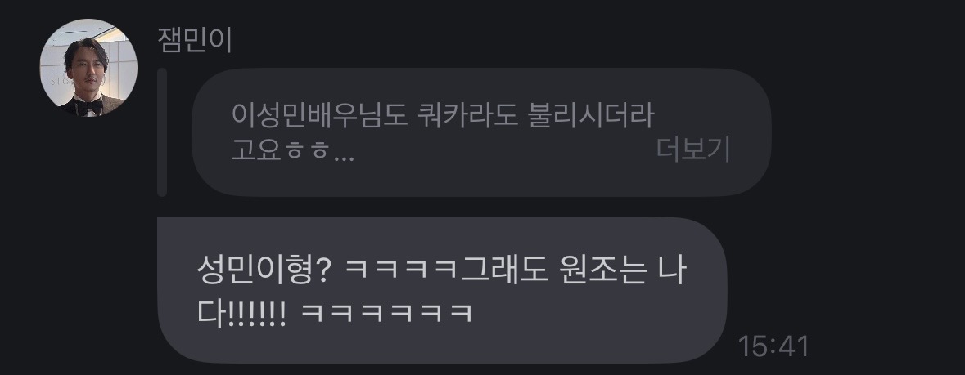
Task: Tap the sender name 잼민이
Action: point(195,40)
